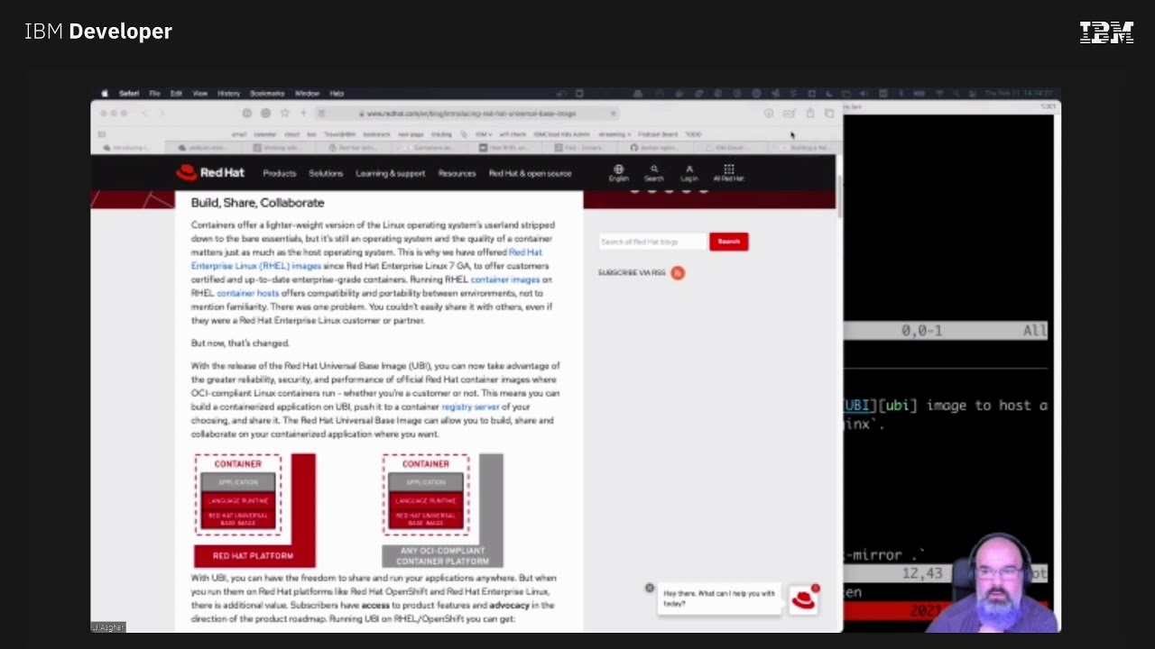This screenshot has height=649, width=1155.
Task: Open the streaming bookmarks folder dropdown
Action: point(614,134)
